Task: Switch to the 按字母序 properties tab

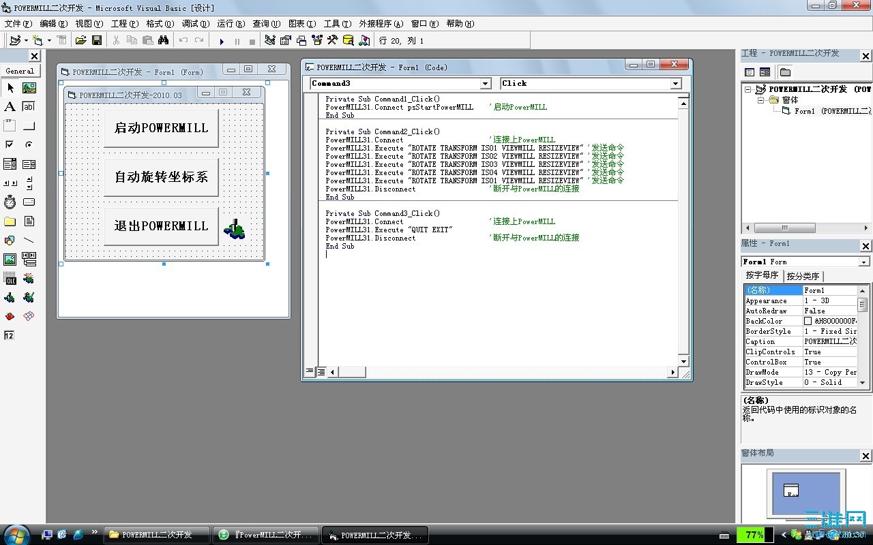Action: pyautogui.click(x=762, y=275)
